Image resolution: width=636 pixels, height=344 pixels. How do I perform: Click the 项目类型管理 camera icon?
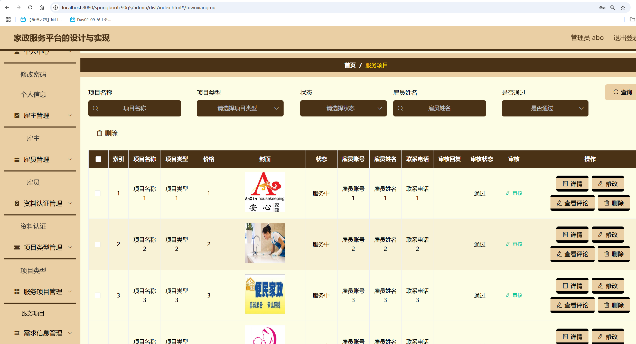point(17,247)
